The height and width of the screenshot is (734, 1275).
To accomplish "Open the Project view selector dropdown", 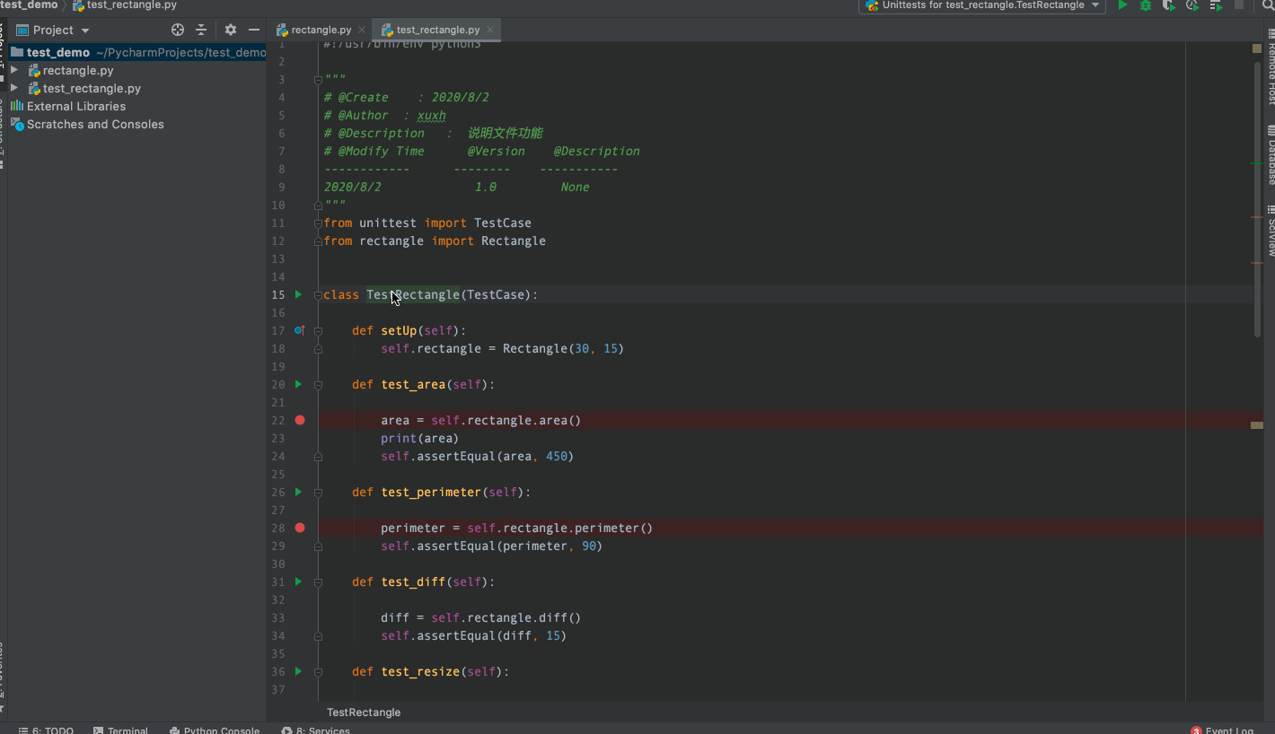I will point(54,30).
